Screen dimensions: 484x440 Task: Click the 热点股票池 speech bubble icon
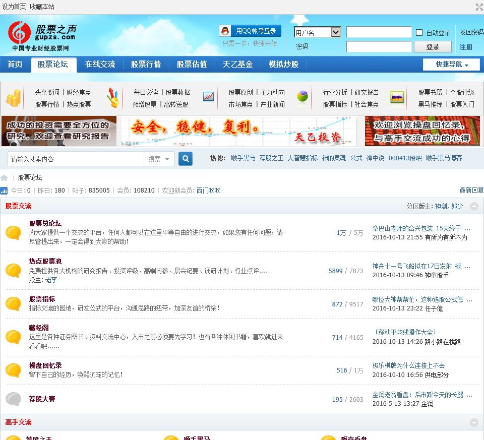pos(14,271)
